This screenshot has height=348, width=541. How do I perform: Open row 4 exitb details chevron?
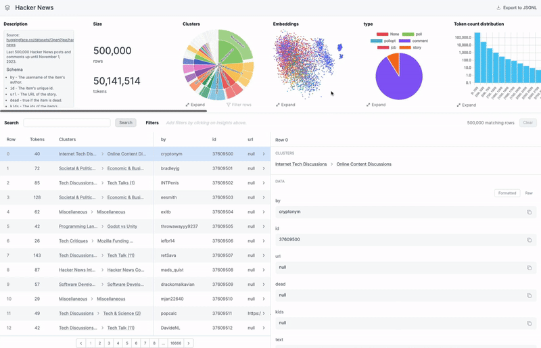264,212
